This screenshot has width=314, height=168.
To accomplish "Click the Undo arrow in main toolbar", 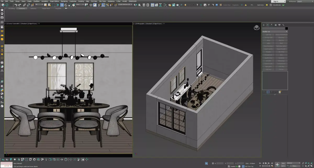I will click(16, 5).
